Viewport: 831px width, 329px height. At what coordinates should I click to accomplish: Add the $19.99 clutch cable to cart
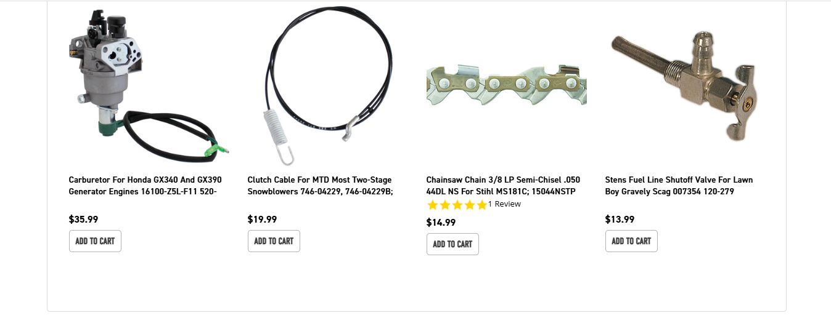pyautogui.click(x=274, y=241)
